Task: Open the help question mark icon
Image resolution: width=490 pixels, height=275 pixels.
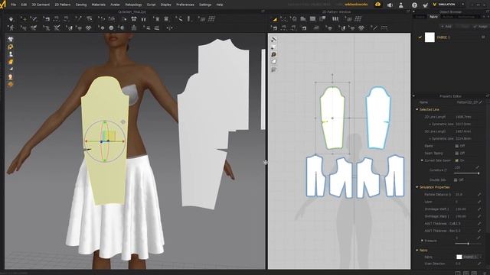Action: point(414,5)
